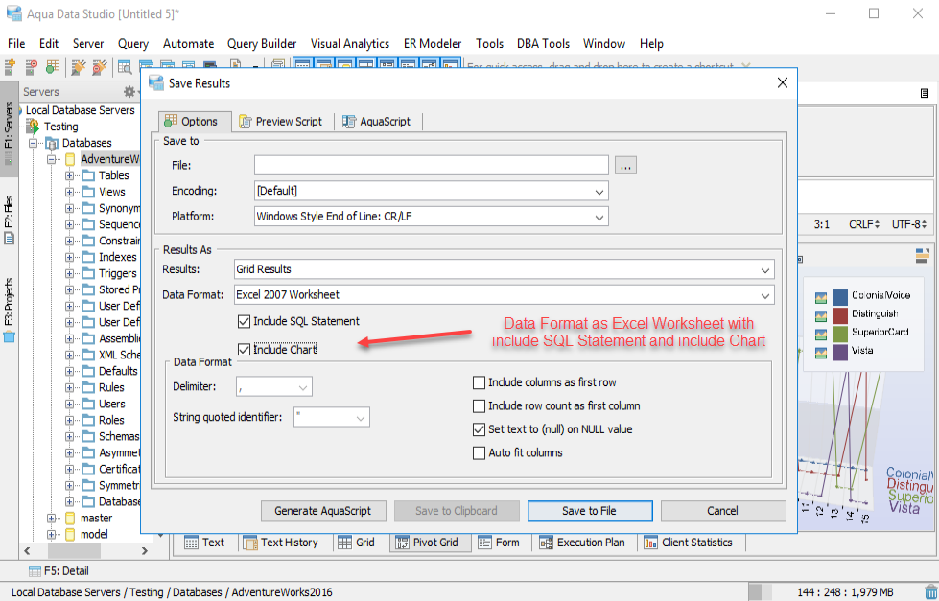The image size is (939, 601).
Task: Click the Save to File button
Action: 590,511
